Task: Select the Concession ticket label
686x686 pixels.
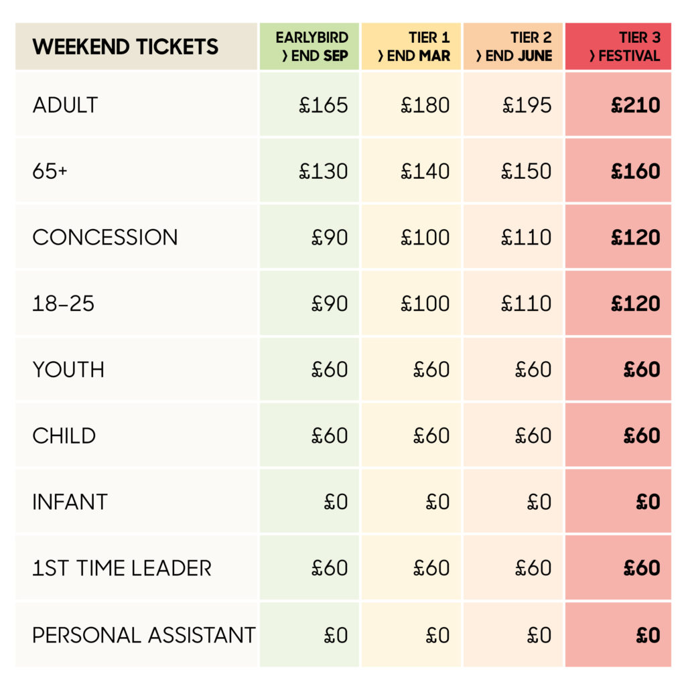Action: coord(105,238)
